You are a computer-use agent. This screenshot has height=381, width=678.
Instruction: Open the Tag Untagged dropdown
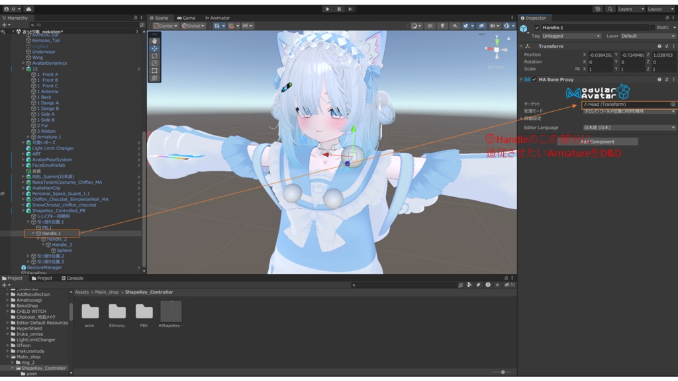coord(571,36)
